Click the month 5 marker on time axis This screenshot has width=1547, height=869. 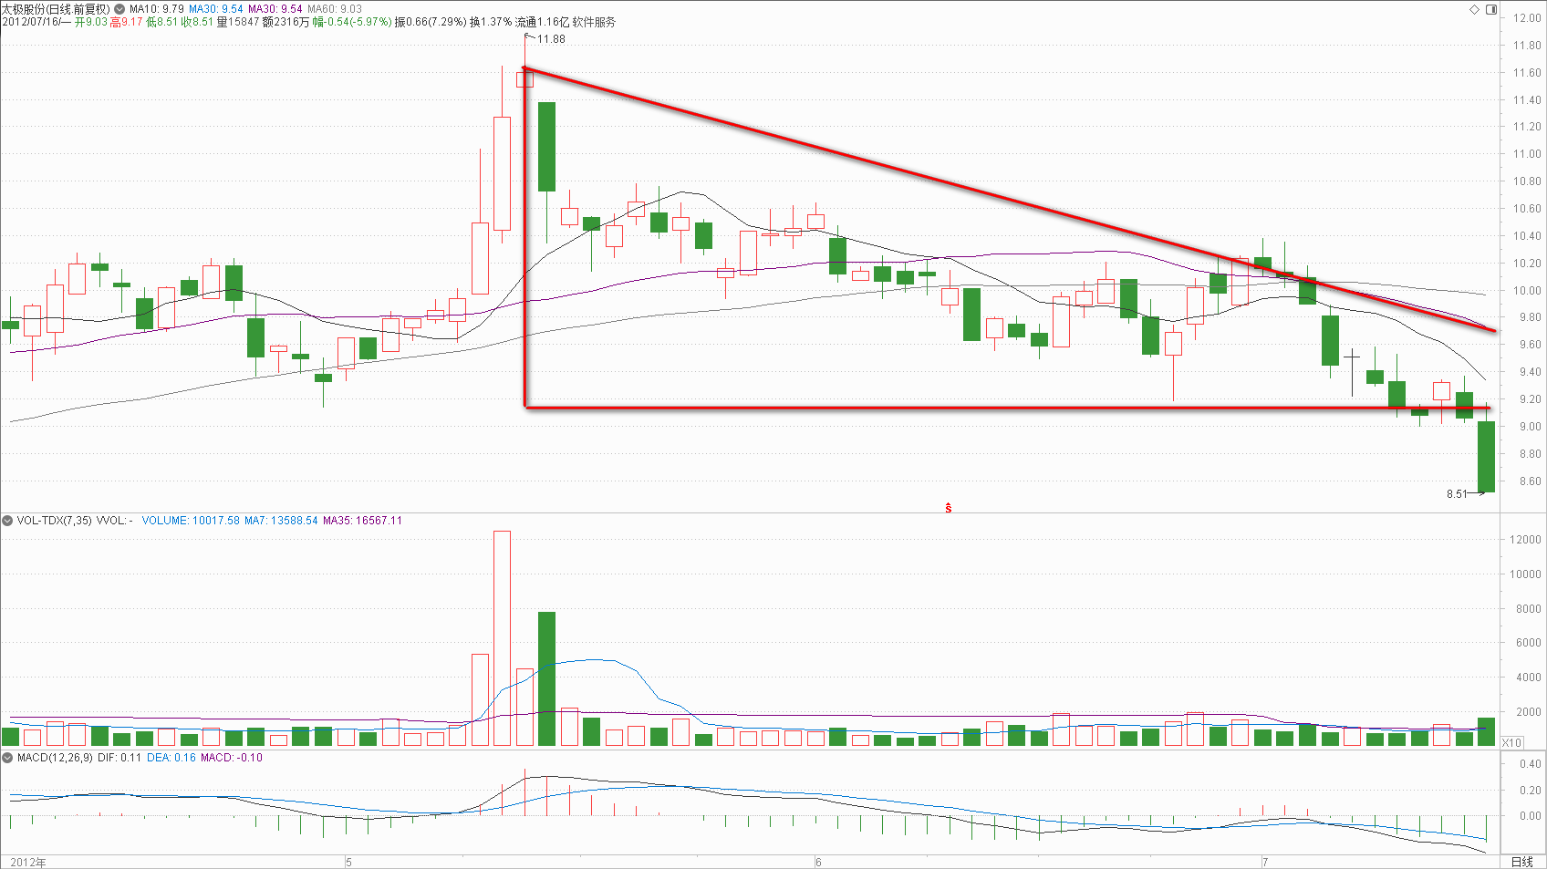point(349,862)
